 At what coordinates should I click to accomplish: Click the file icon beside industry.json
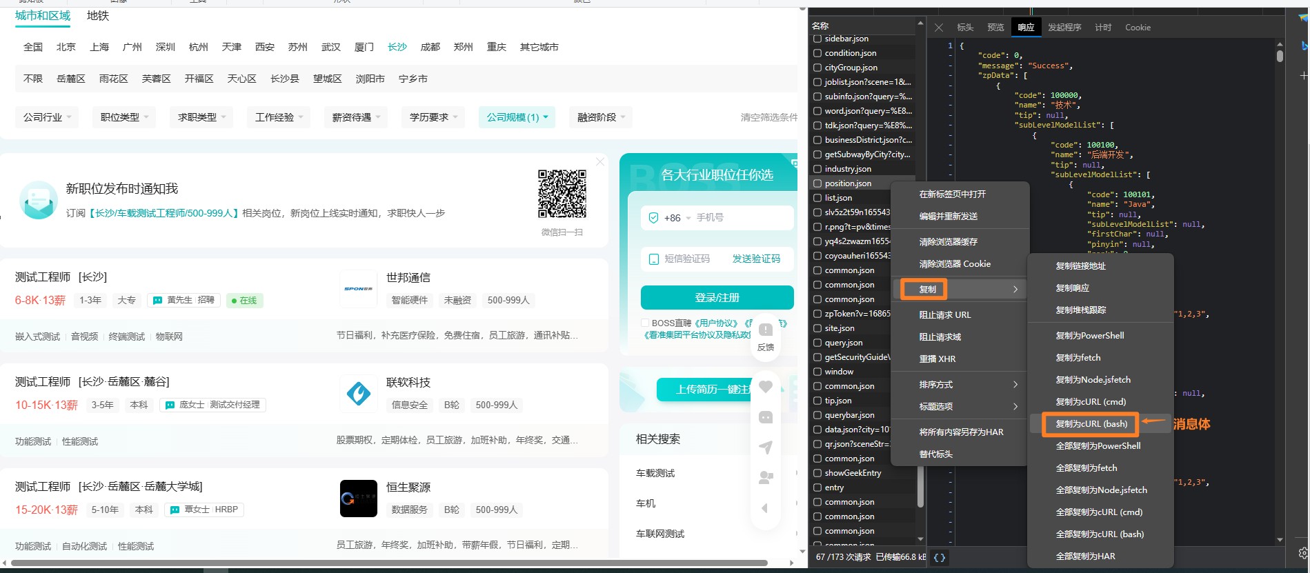coord(817,169)
